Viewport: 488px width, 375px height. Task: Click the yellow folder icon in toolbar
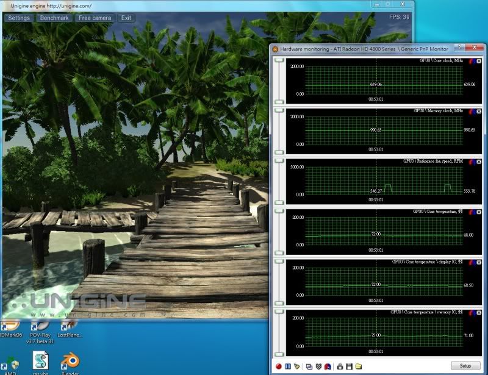(x=359, y=366)
